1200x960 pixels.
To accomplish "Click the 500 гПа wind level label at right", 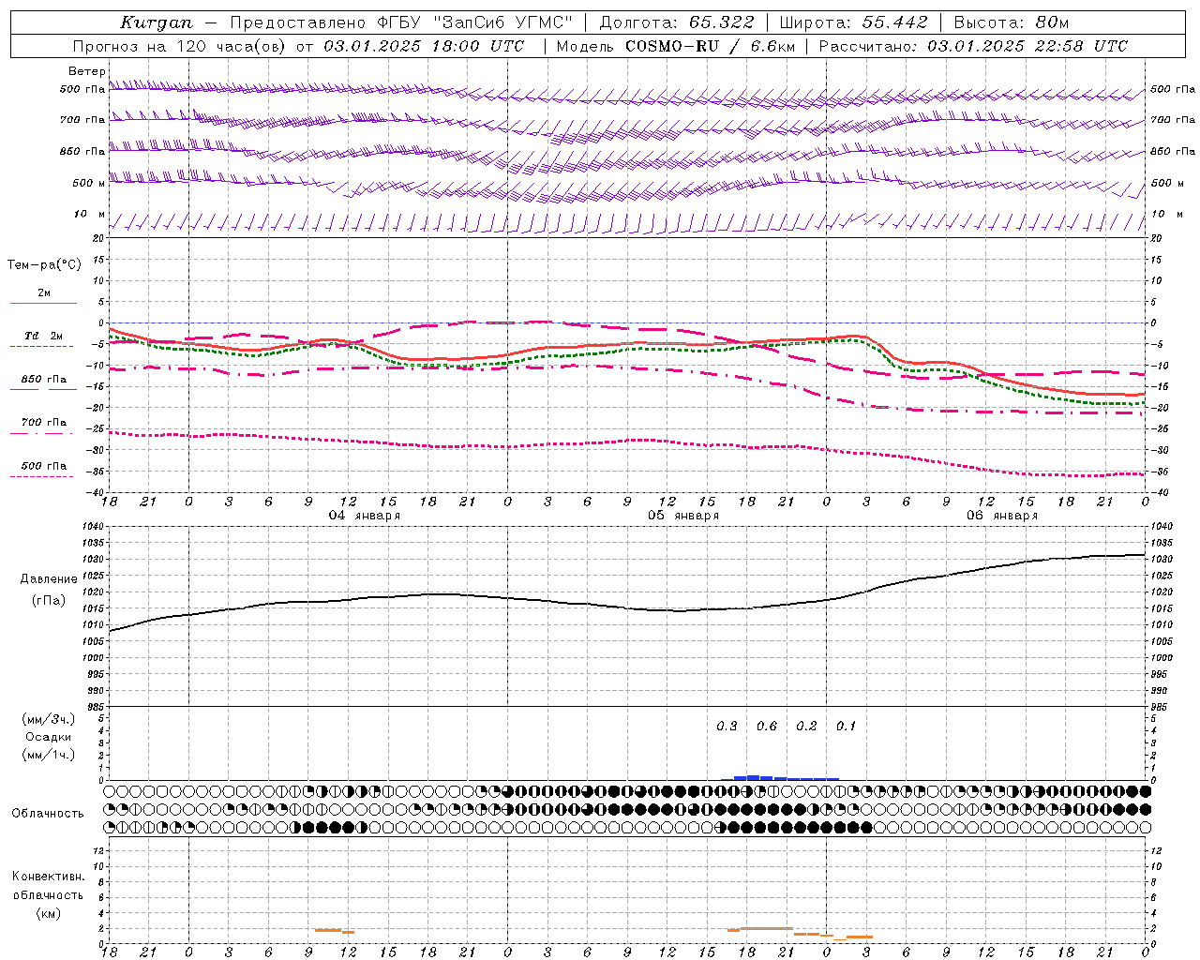I will pyautogui.click(x=1173, y=89).
